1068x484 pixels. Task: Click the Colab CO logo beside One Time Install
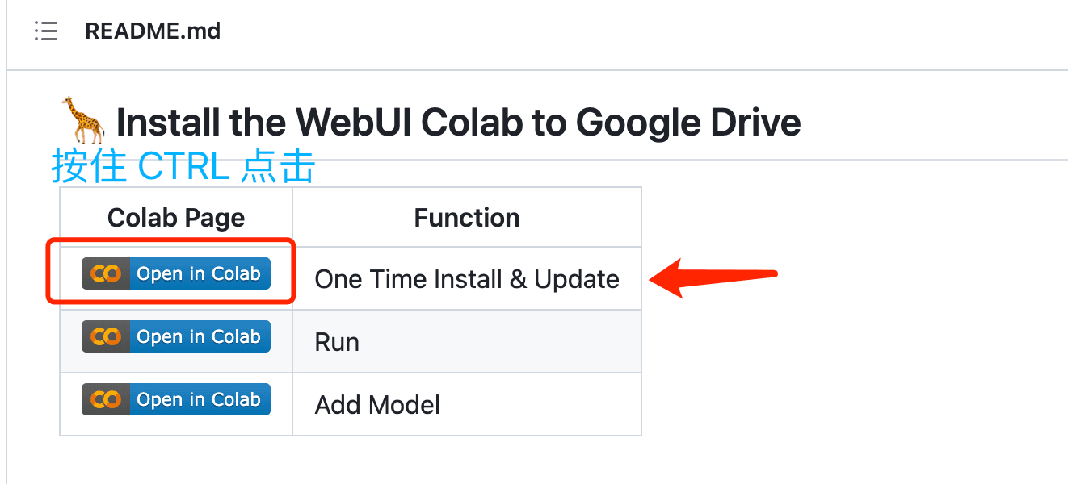106,273
